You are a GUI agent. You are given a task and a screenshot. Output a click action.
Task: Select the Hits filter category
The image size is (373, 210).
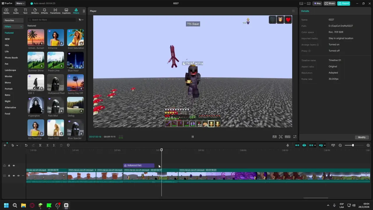click(7, 45)
